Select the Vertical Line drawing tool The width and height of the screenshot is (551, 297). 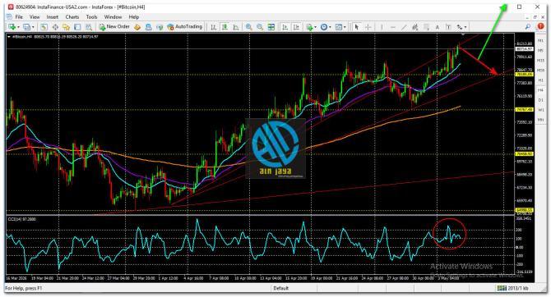382,27
